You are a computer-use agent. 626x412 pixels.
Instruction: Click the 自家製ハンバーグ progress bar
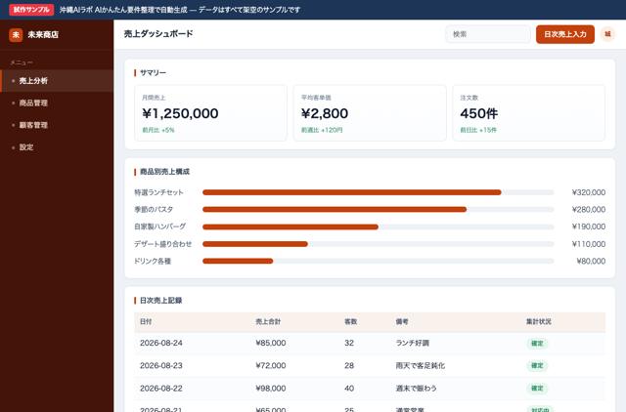click(x=379, y=227)
